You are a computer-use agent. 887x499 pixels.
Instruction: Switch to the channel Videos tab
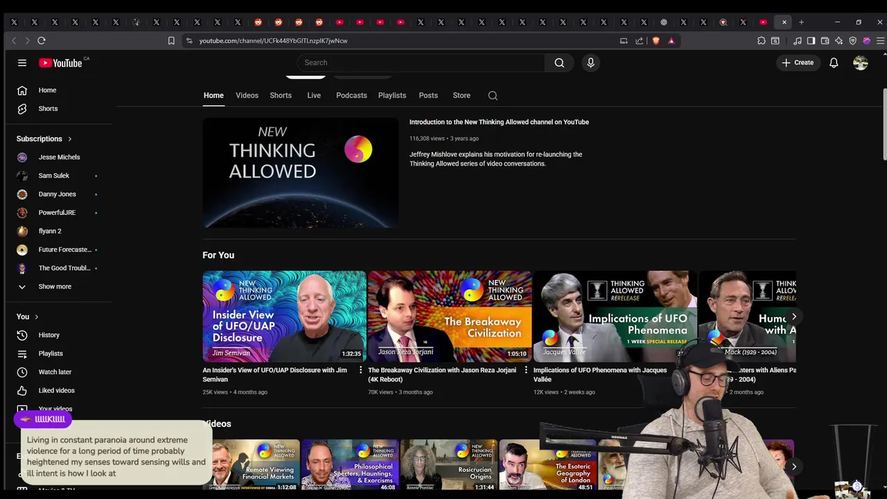[x=247, y=96]
